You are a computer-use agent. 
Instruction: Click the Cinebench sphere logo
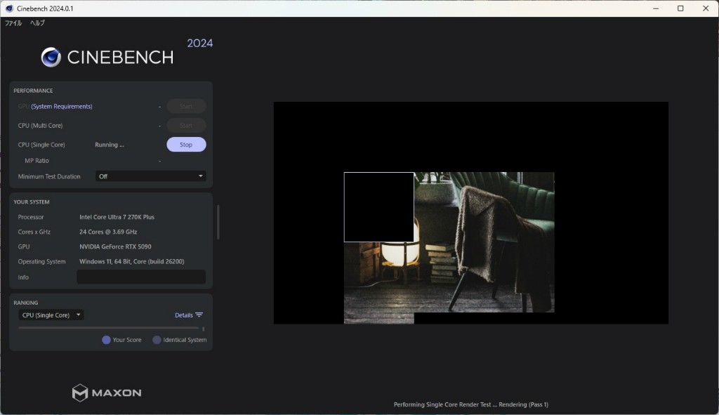click(x=51, y=57)
